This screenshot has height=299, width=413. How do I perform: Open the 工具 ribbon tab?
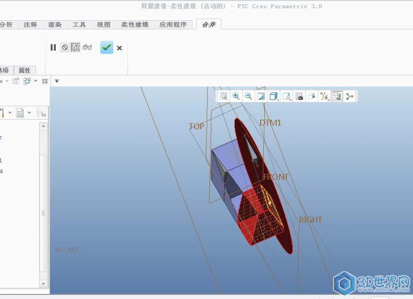click(79, 25)
